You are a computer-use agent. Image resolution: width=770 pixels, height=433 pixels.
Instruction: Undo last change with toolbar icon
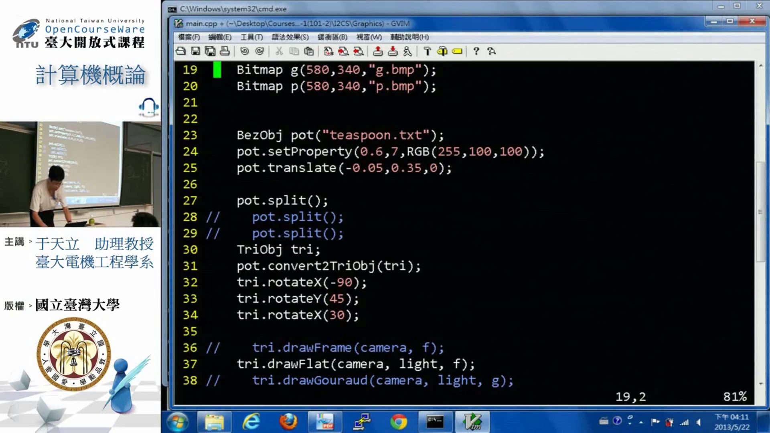click(x=244, y=51)
